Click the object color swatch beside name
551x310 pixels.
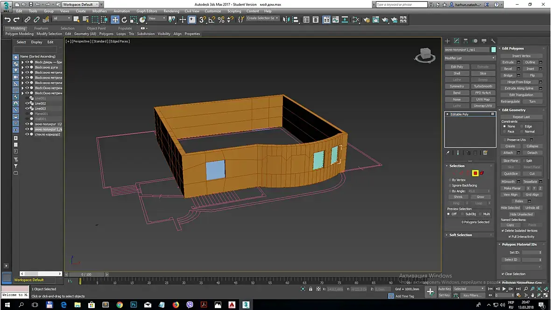494,49
